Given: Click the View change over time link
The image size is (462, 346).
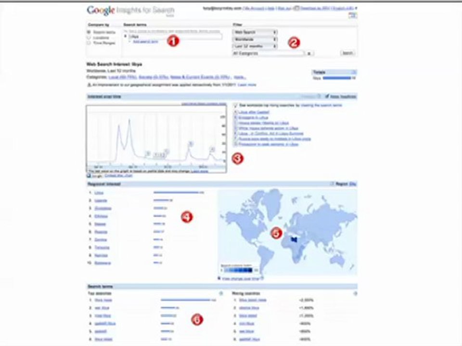Looking at the screenshot, I should 241,278.
